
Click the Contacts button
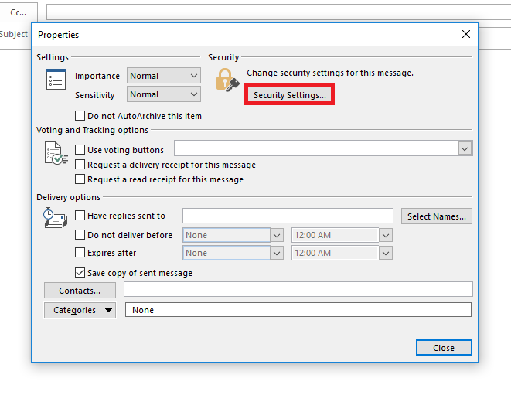pos(80,290)
